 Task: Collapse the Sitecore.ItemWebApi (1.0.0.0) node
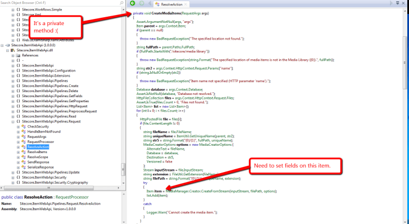[x=3, y=45]
